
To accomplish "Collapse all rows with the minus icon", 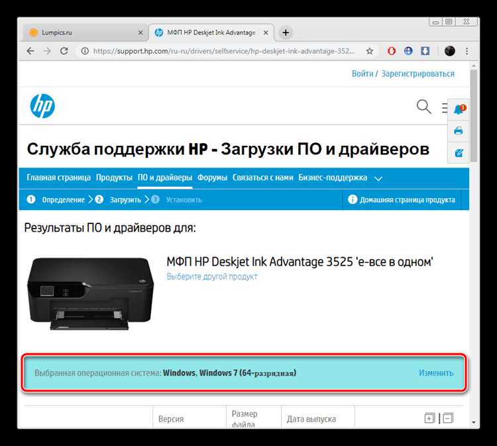I will (448, 418).
